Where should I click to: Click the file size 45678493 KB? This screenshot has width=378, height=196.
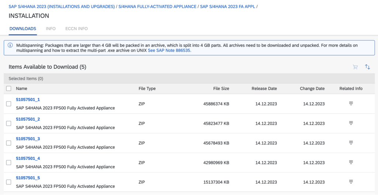[216, 143]
